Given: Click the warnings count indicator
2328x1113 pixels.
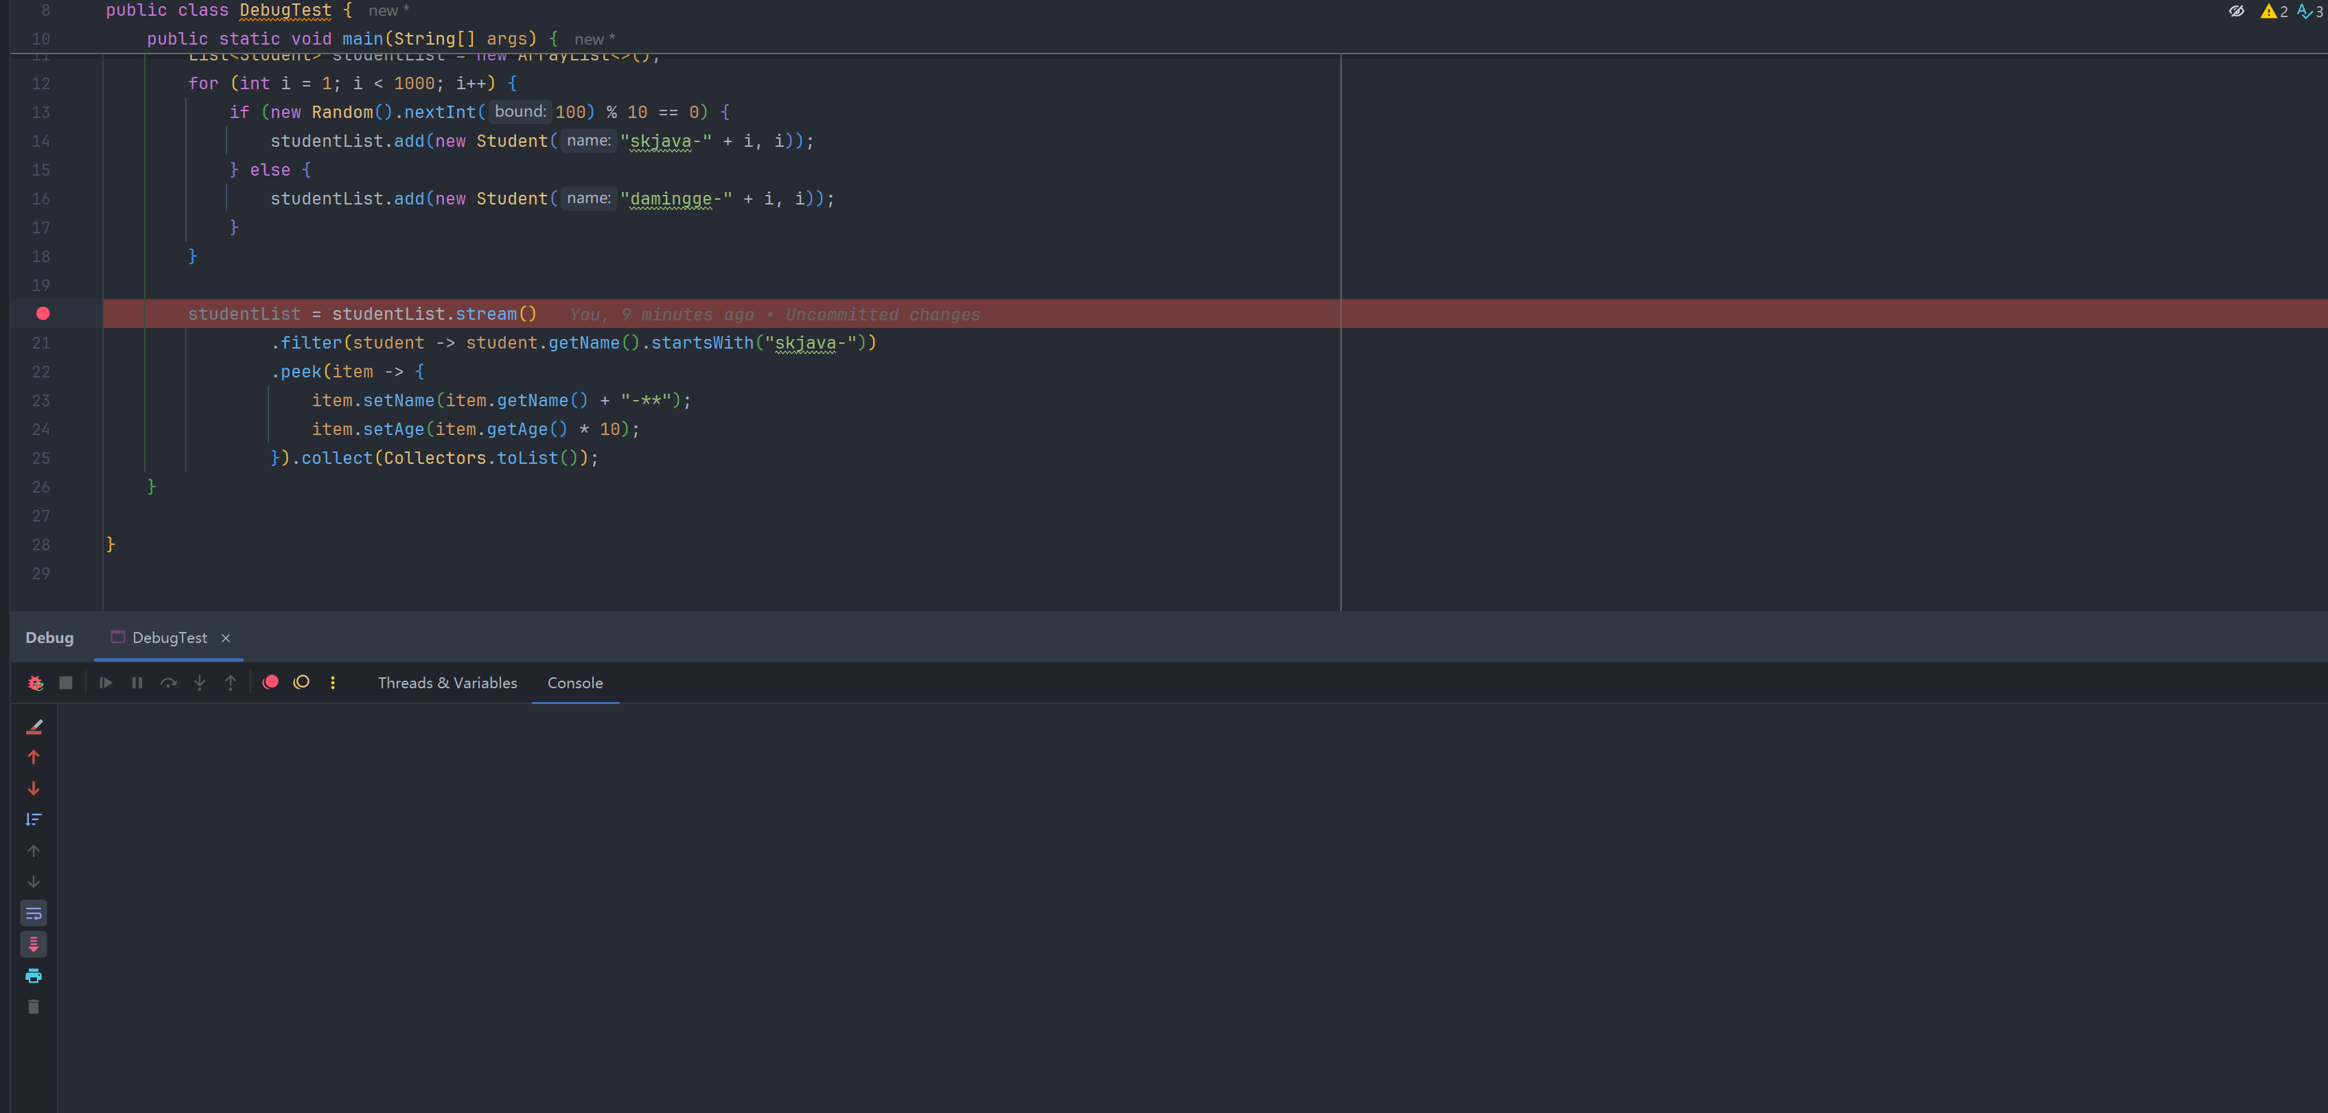Looking at the screenshot, I should coord(2274,12).
